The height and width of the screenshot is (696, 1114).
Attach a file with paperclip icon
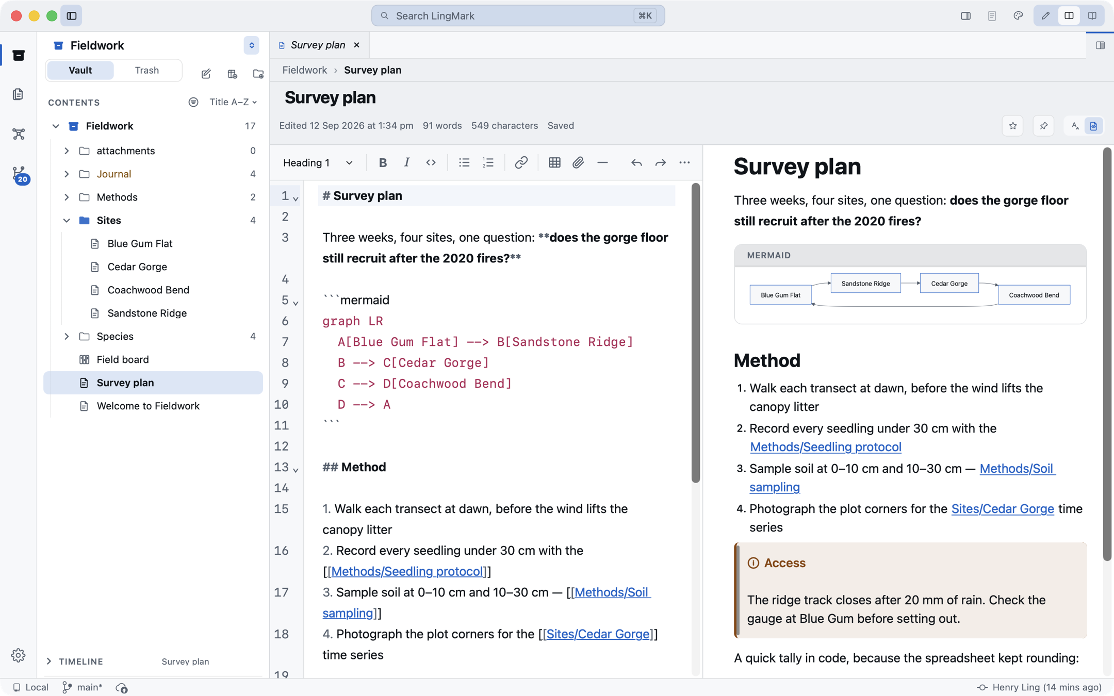pos(578,163)
